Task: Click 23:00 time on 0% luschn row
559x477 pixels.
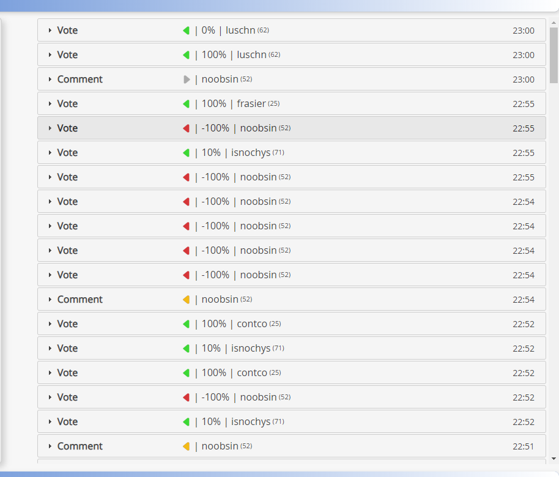Action: 524,31
